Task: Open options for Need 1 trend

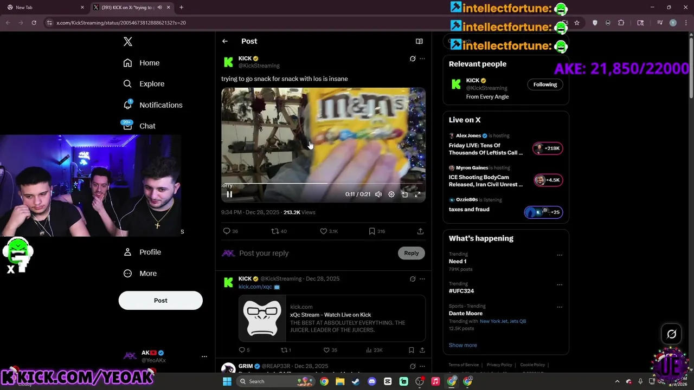Action: click(560, 255)
